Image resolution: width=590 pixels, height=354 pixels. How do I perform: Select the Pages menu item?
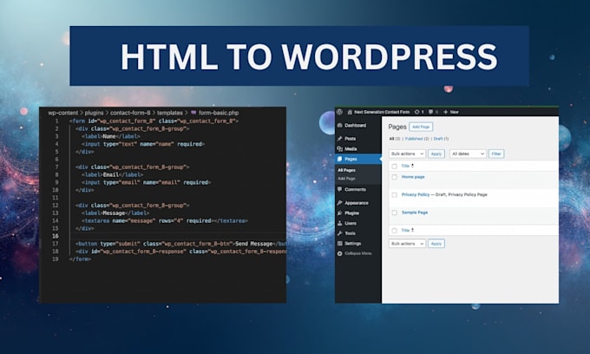(357, 159)
